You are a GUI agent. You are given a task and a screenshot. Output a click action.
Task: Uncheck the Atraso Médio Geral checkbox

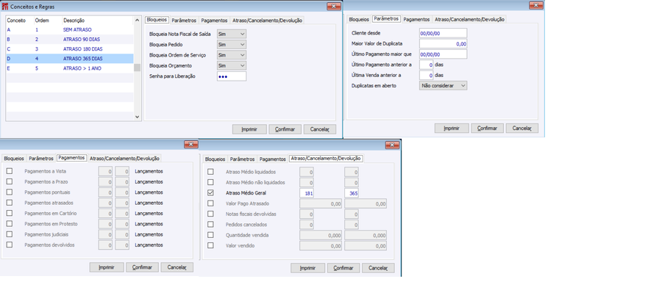[x=210, y=193]
